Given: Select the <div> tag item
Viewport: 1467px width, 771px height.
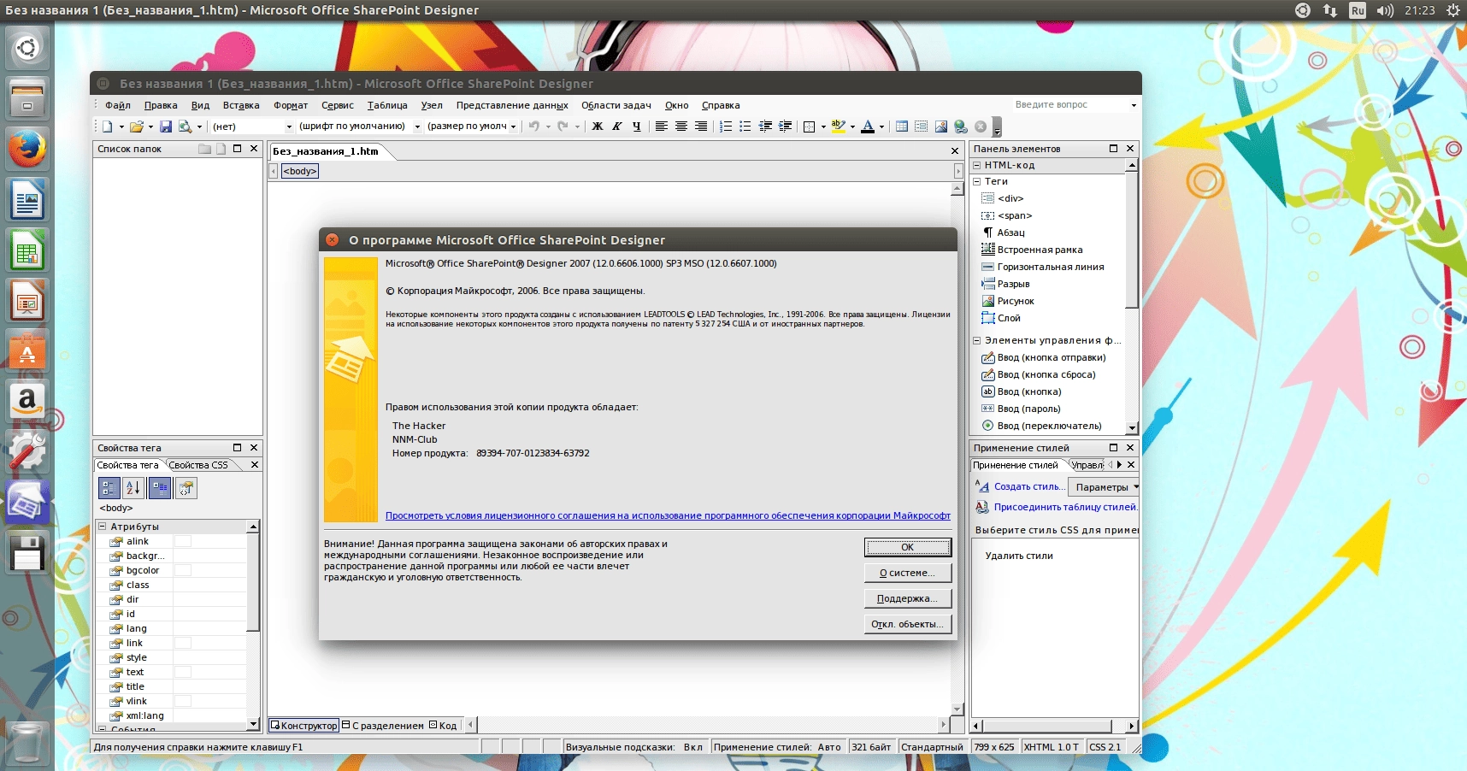Looking at the screenshot, I should [1010, 198].
